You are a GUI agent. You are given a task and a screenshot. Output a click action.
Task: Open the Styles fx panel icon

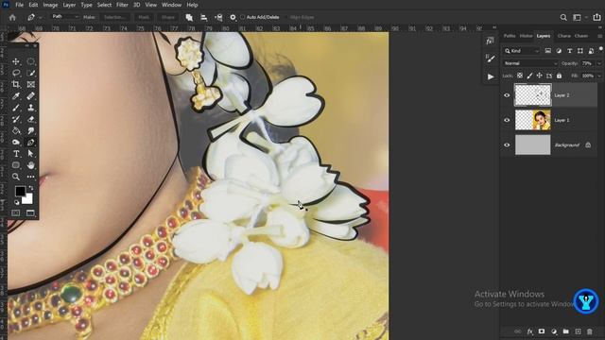490,41
